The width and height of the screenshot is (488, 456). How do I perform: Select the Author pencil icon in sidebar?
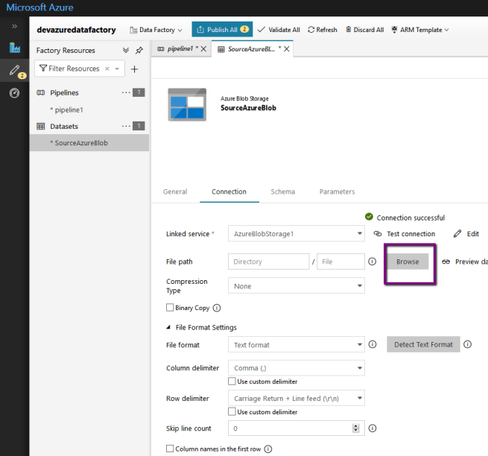[14, 71]
